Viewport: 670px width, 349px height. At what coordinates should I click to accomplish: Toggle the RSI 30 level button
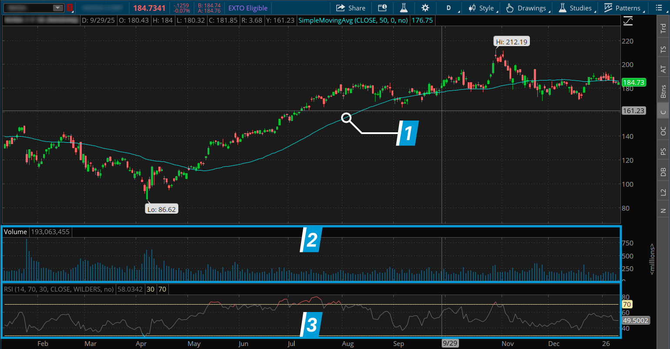pyautogui.click(x=151, y=289)
